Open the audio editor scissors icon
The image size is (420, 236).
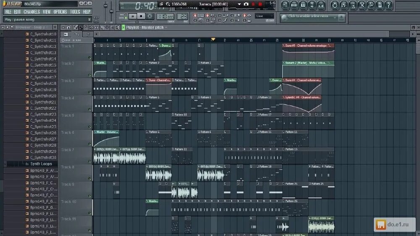click(x=362, y=5)
